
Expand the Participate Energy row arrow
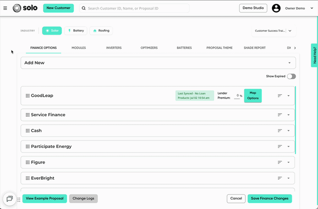pos(289,146)
